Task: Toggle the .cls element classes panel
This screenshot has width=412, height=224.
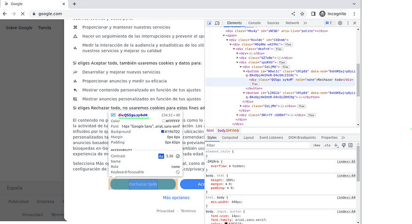Action: tap(327, 145)
